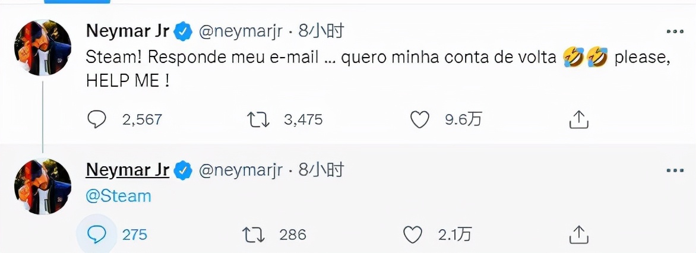Open Neymar Jr name on first tweet

click(128, 31)
